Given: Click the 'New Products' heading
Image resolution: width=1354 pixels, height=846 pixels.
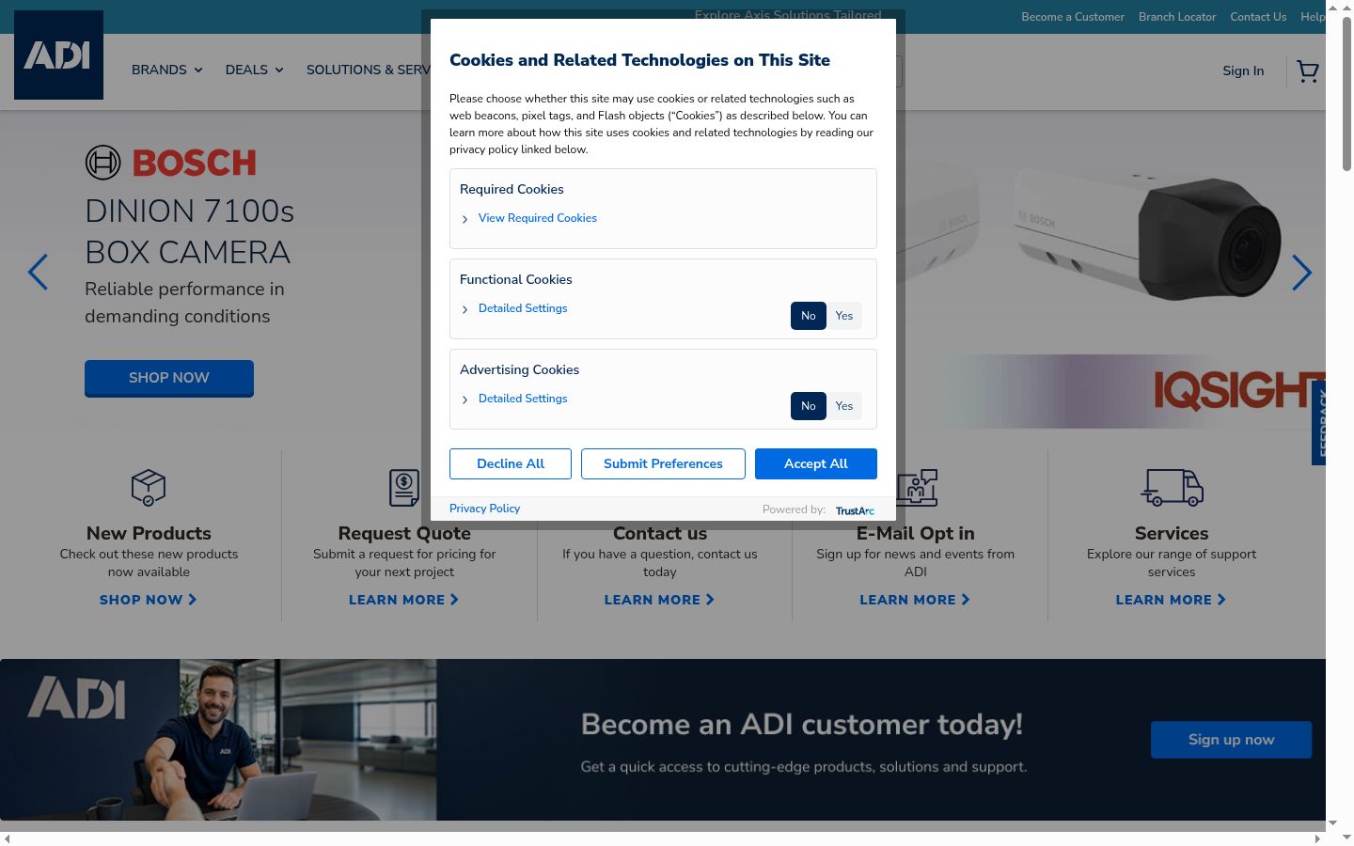Looking at the screenshot, I should [x=149, y=533].
